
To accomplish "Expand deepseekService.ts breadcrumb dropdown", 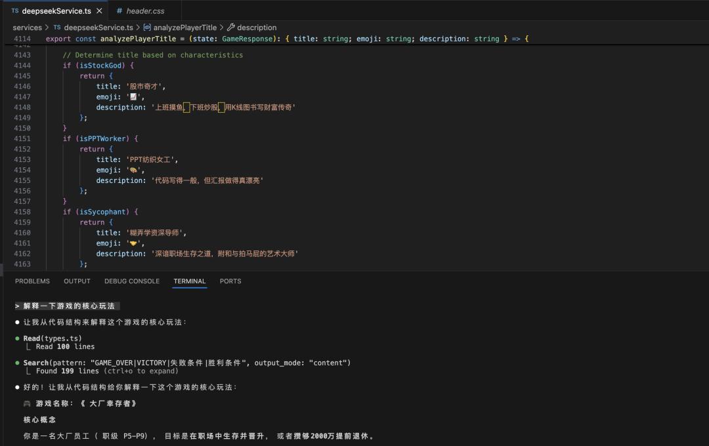I will (x=98, y=28).
